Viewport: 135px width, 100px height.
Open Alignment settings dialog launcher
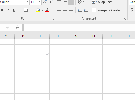[125, 19]
